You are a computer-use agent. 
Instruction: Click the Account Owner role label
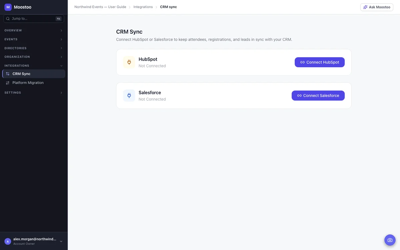point(24,244)
